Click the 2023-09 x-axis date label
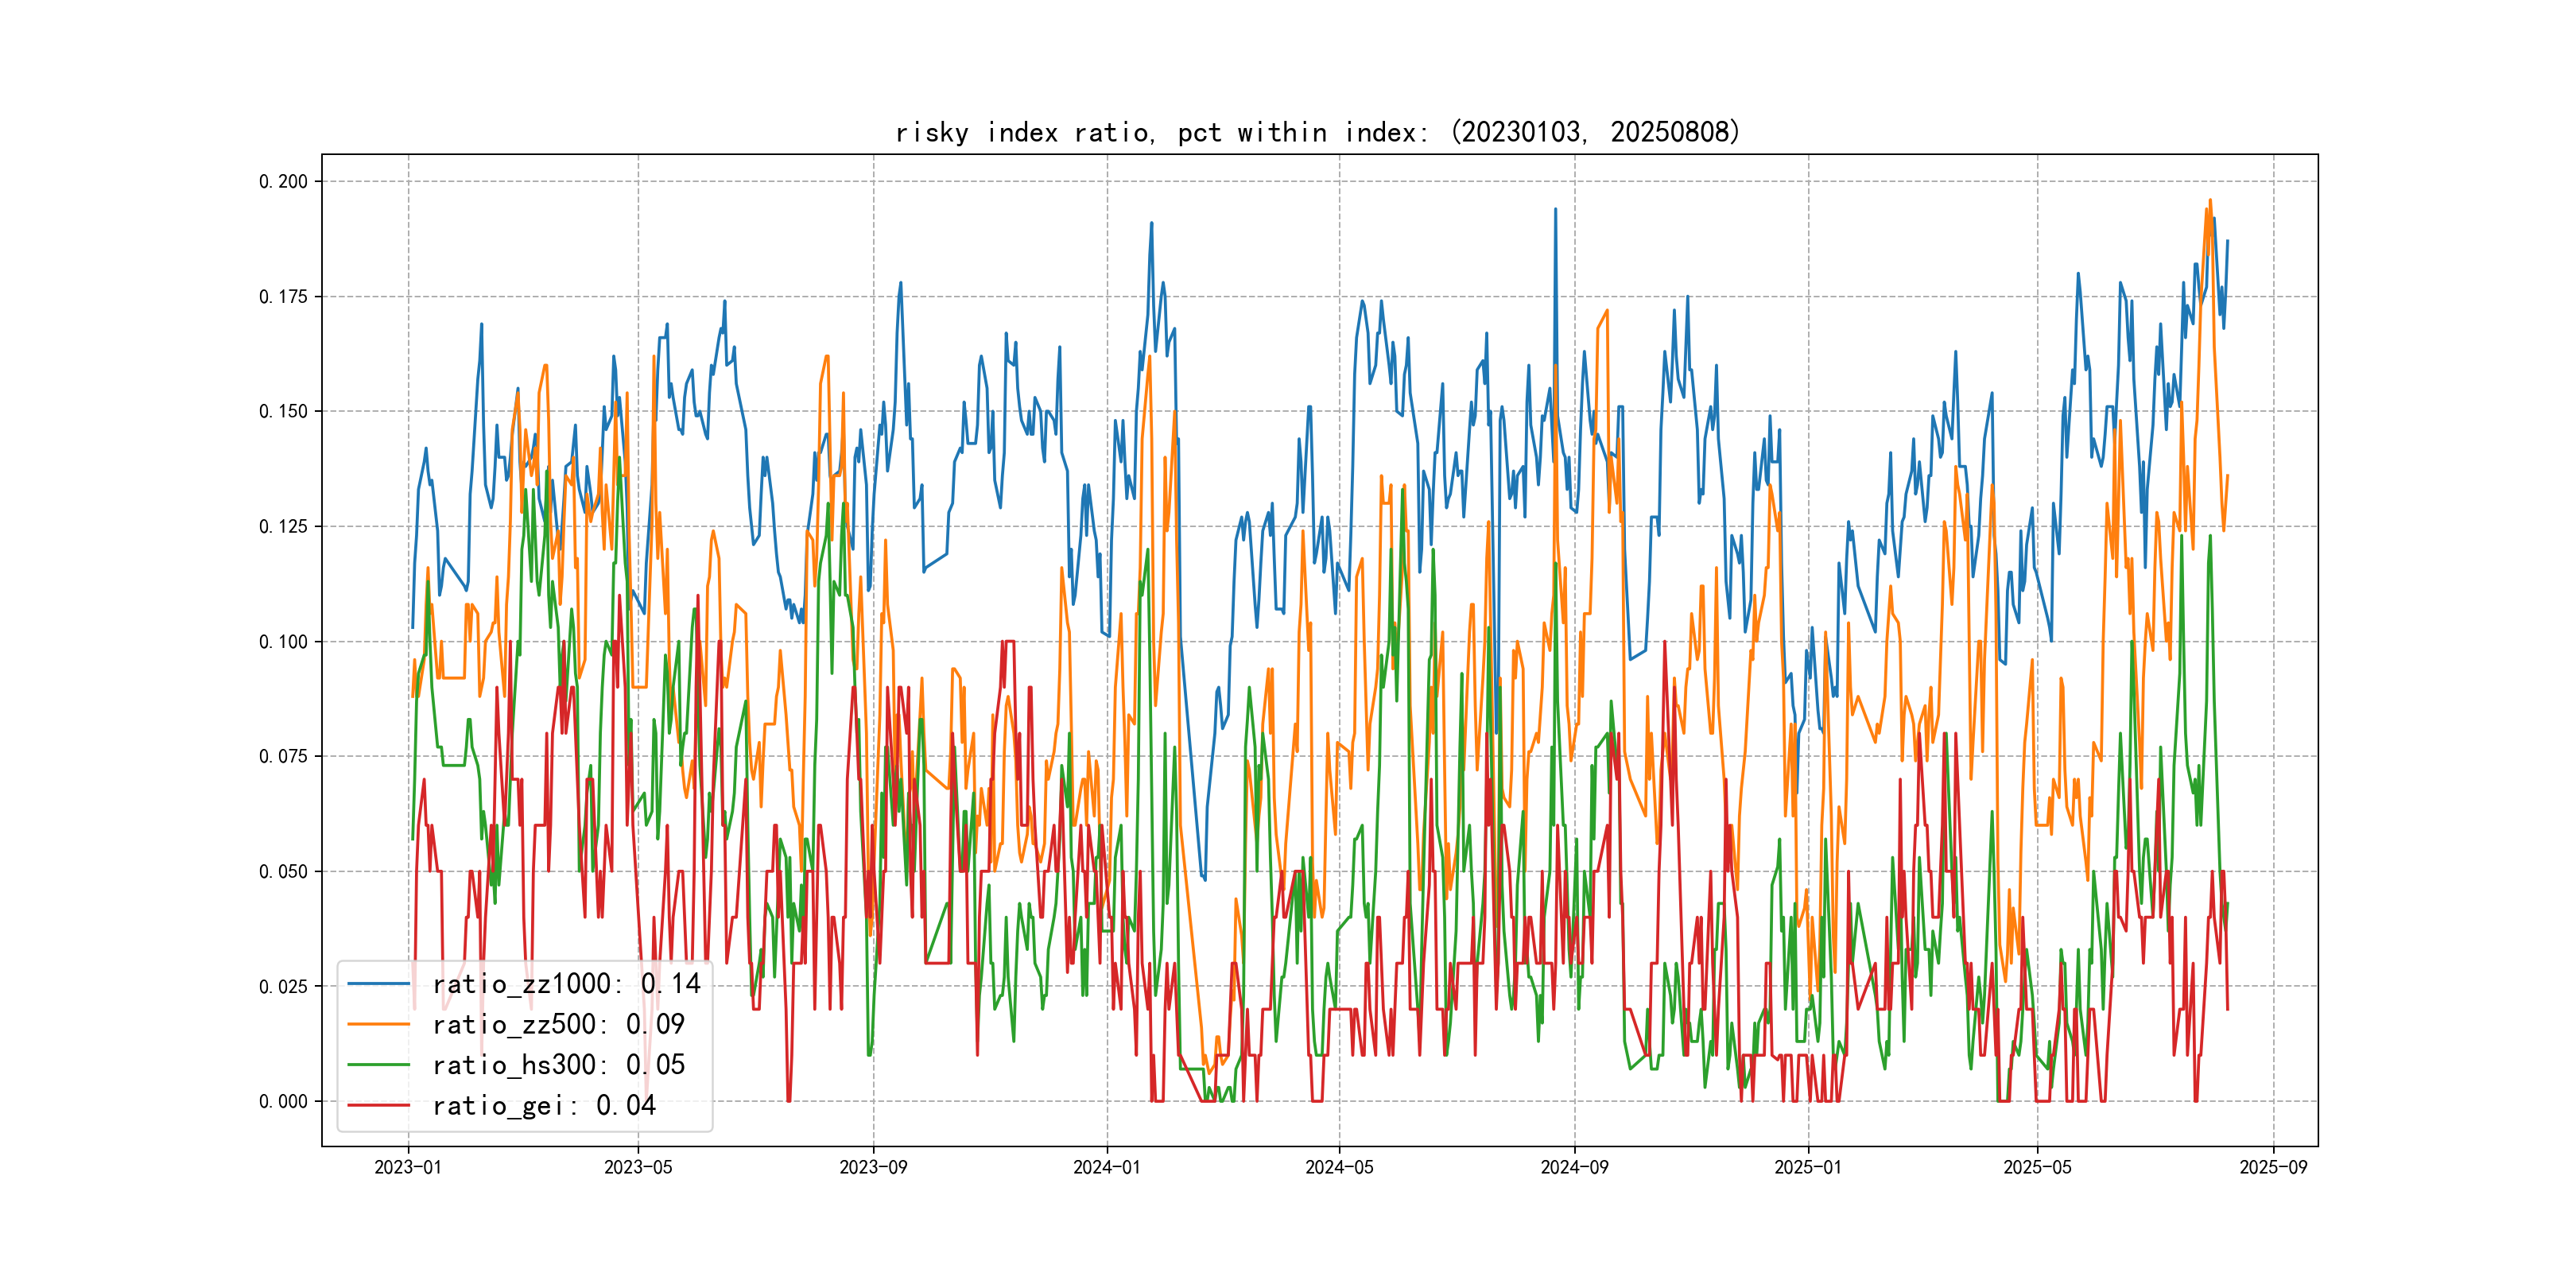 click(873, 1167)
